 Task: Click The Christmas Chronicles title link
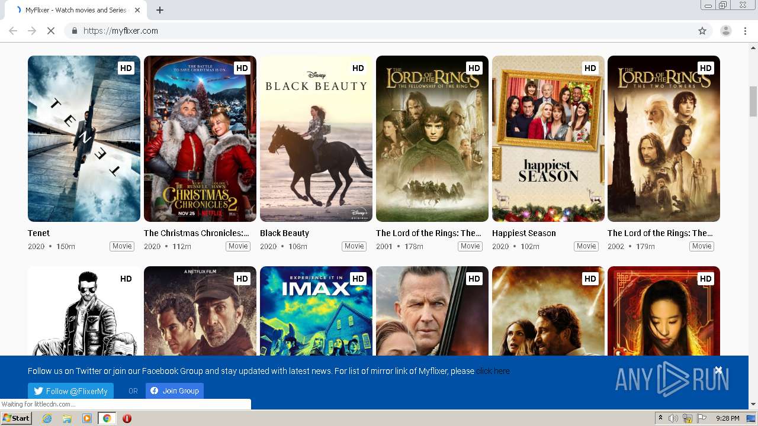coord(197,233)
